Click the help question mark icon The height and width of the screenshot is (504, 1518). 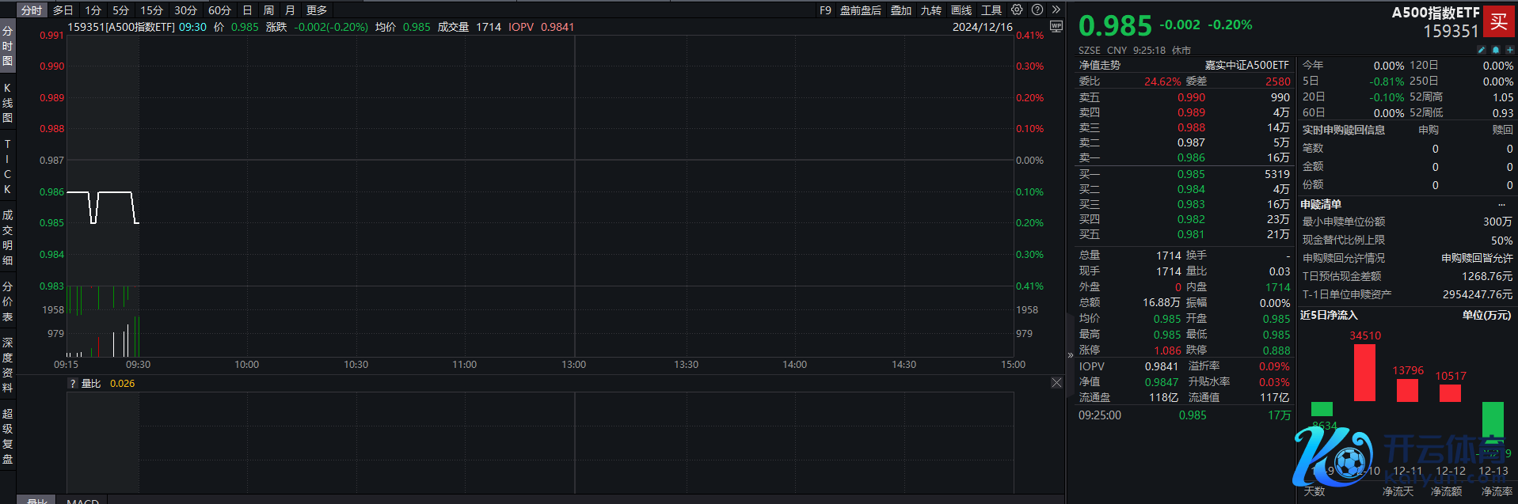(1037, 10)
